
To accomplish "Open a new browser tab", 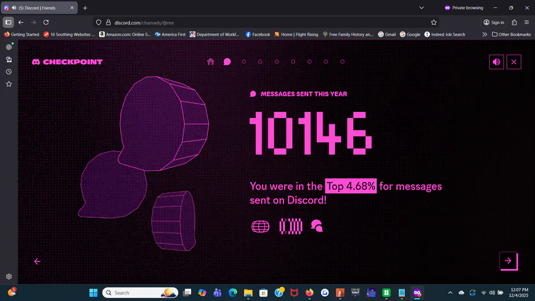I will pos(85,8).
